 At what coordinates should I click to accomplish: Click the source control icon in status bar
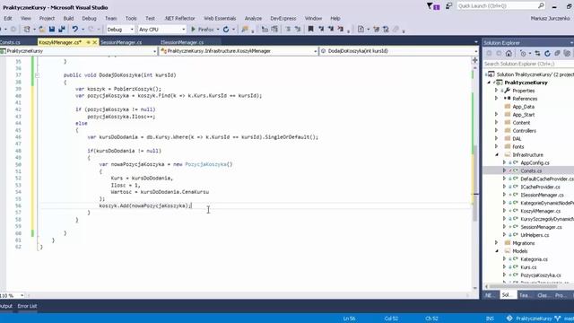509,319
